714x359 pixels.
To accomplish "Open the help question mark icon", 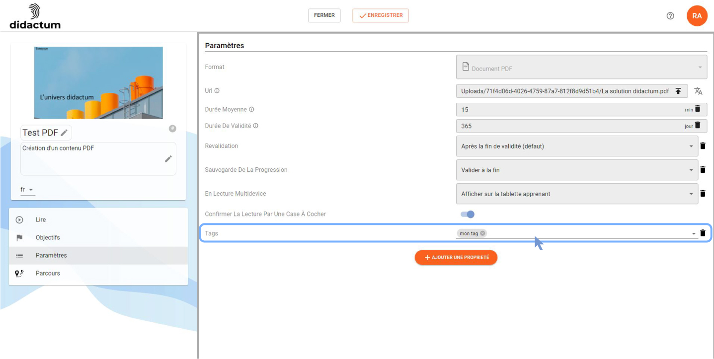I will 670,16.
